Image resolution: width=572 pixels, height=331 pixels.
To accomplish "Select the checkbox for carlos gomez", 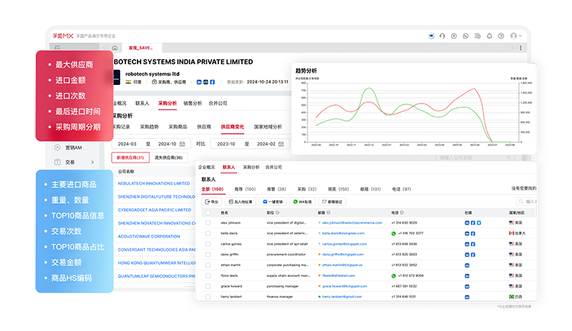I will pos(208,244).
